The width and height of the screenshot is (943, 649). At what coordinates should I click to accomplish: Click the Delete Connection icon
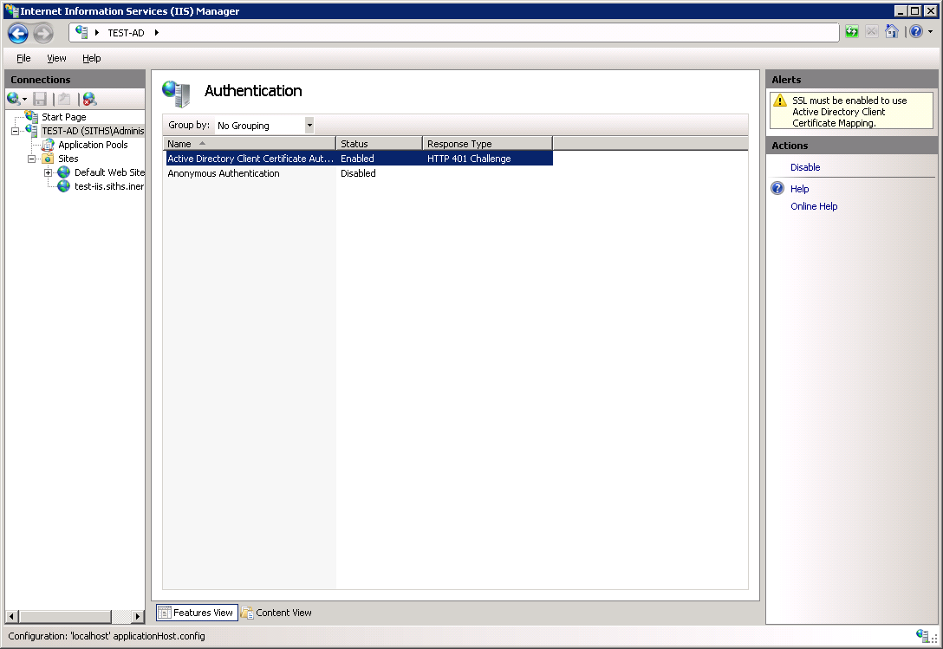[89, 99]
